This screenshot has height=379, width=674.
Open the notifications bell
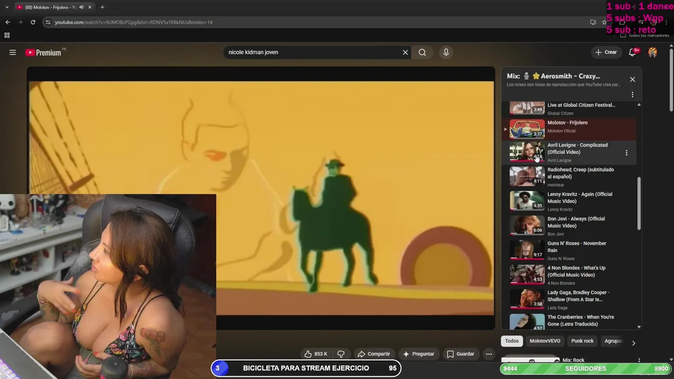pyautogui.click(x=633, y=52)
